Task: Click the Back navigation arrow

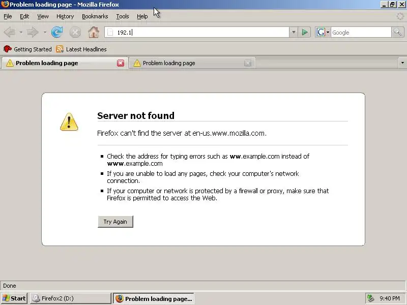Action: [x=10, y=33]
